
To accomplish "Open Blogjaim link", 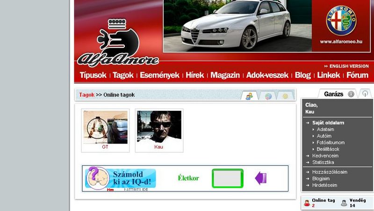I will (x=321, y=178).
